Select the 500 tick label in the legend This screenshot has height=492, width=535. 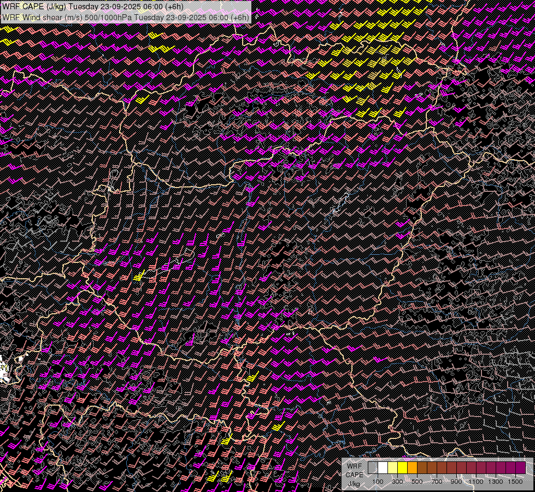point(417,482)
